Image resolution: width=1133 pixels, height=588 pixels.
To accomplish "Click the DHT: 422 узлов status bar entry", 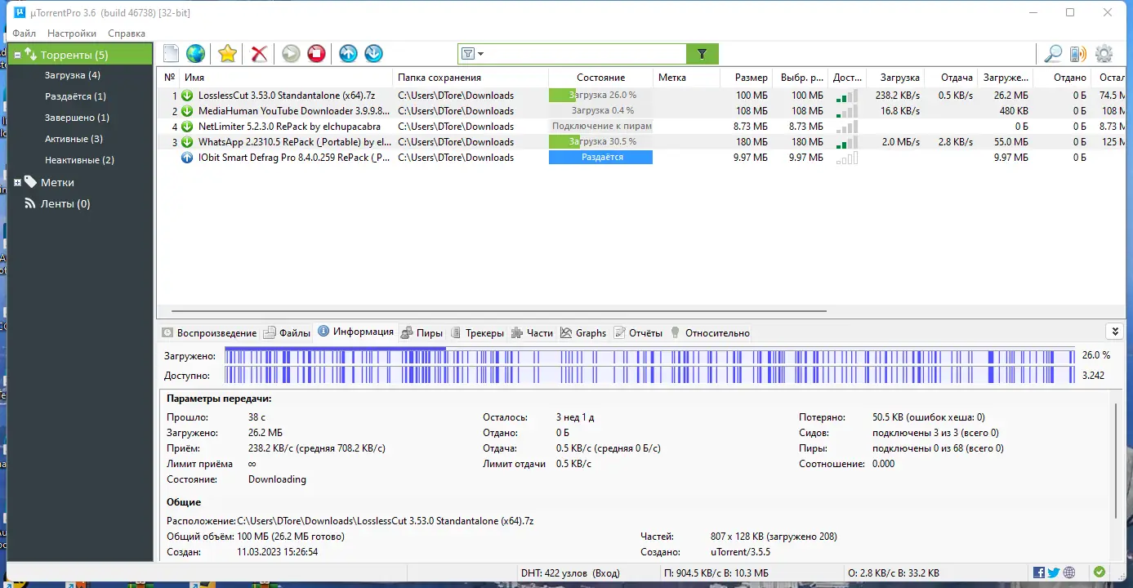I will coord(571,573).
